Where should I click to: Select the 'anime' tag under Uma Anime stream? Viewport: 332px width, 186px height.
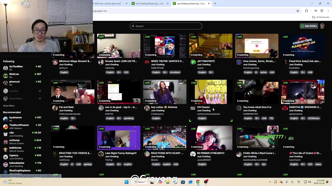(263, 72)
